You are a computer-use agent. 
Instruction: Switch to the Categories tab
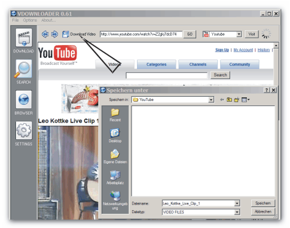[156, 65]
